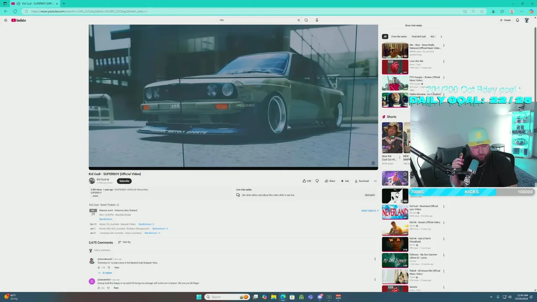Open options for Flyleaf All Around Me
Image resolution: width=537 pixels, height=302 pixels.
[x=443, y=271]
